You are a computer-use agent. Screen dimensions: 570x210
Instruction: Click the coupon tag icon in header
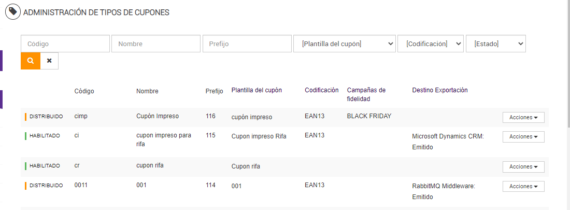[x=12, y=12]
